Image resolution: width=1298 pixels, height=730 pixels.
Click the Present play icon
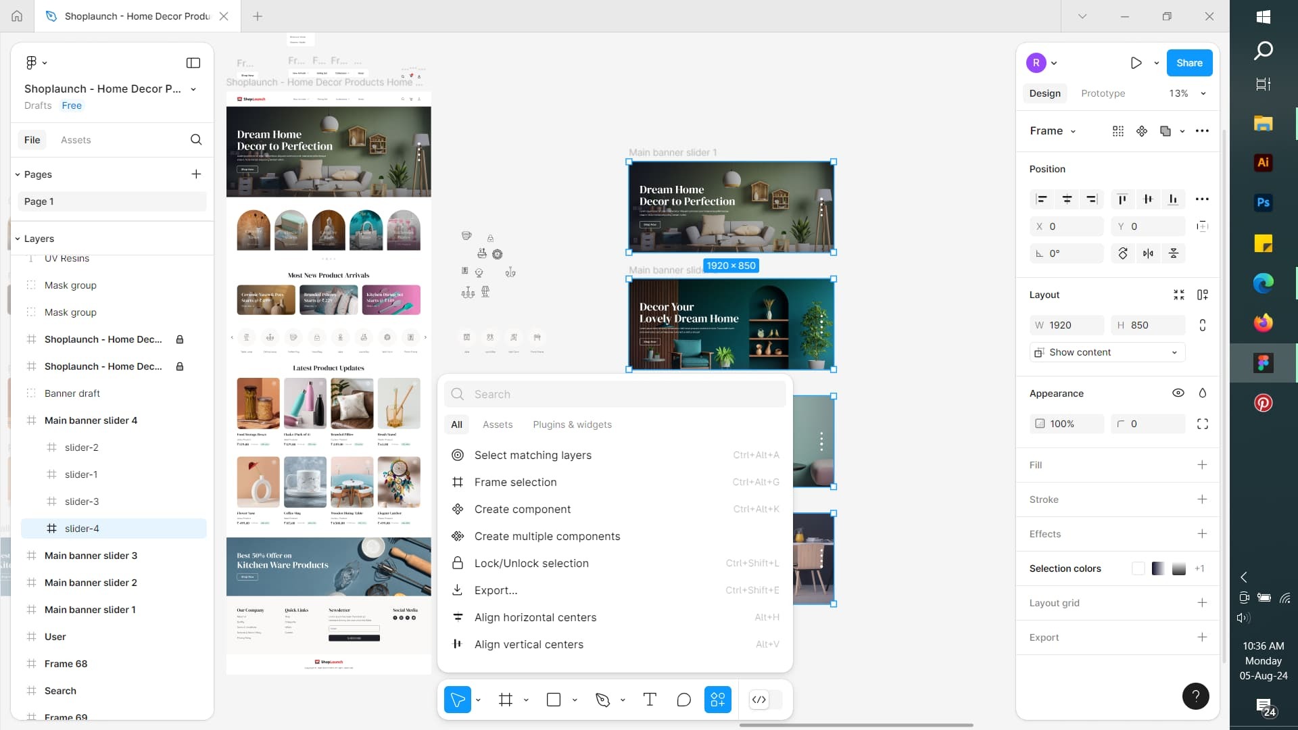pyautogui.click(x=1136, y=63)
